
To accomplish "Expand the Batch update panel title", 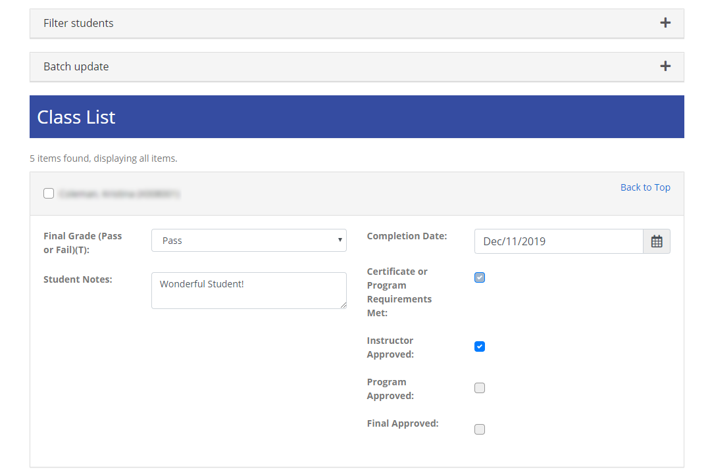I will pyautogui.click(x=76, y=66).
